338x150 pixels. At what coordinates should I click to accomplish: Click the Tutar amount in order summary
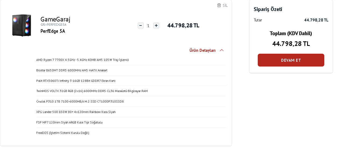coord(316,20)
